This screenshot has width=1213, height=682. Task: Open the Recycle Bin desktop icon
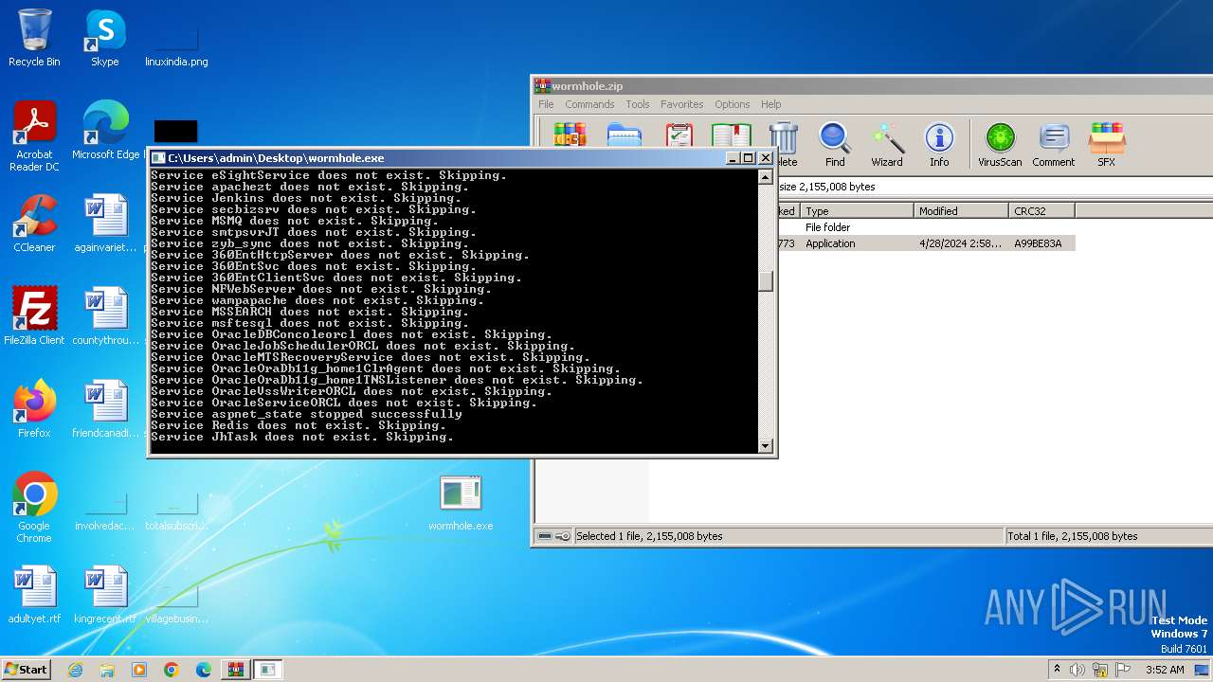coord(34,38)
